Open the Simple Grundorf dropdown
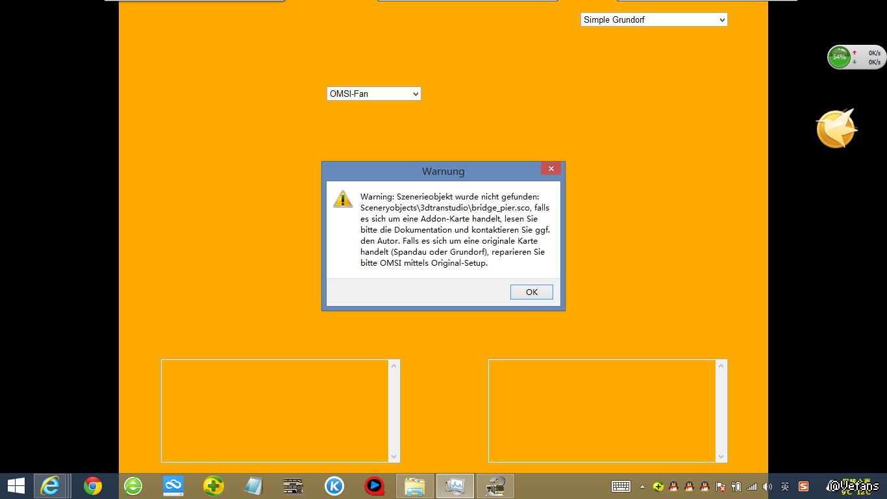Viewport: 887px width, 499px height. [x=654, y=20]
